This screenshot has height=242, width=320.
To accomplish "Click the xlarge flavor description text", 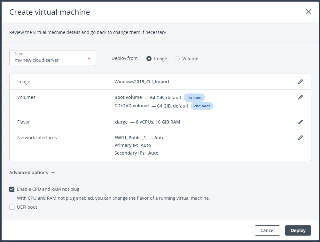I will coord(147,122).
